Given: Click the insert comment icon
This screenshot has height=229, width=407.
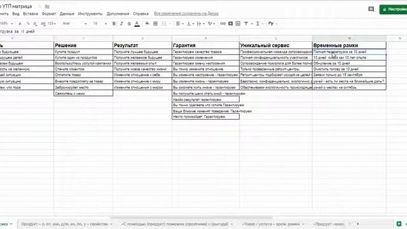Looking at the screenshot, I should 230,24.
